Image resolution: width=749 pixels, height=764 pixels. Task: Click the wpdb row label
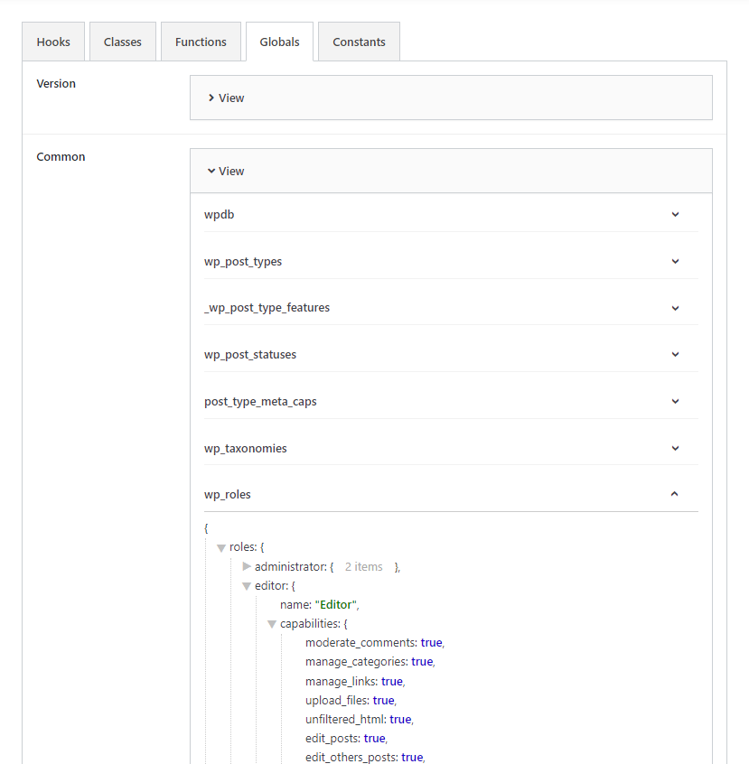219,214
